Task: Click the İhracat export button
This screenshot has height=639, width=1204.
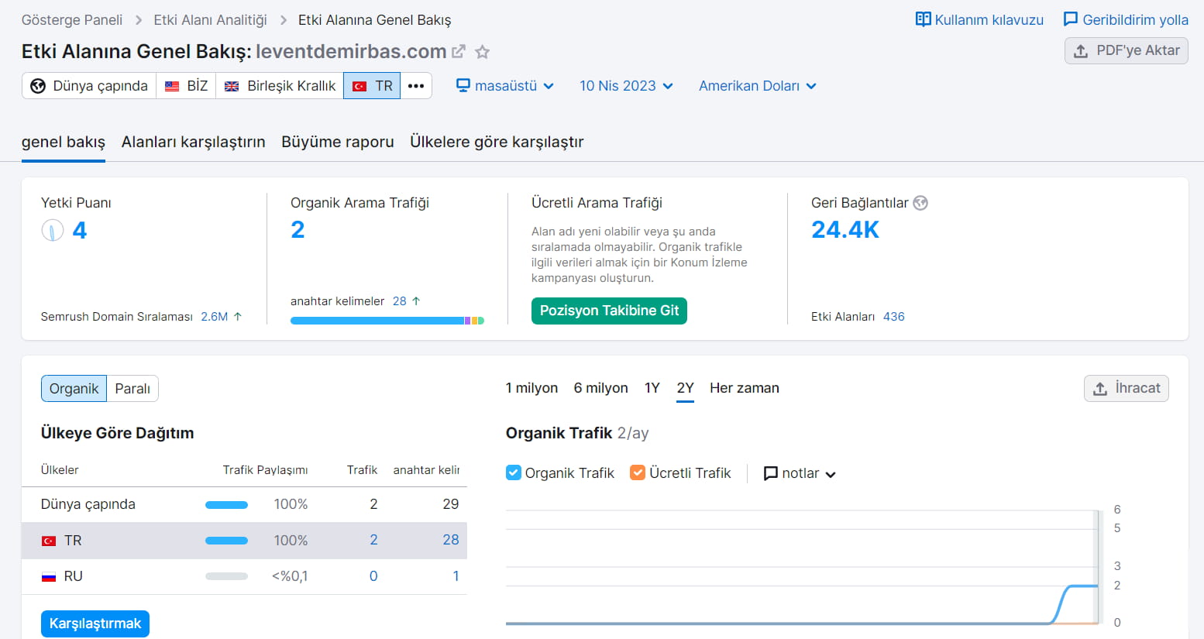Action: tap(1127, 389)
